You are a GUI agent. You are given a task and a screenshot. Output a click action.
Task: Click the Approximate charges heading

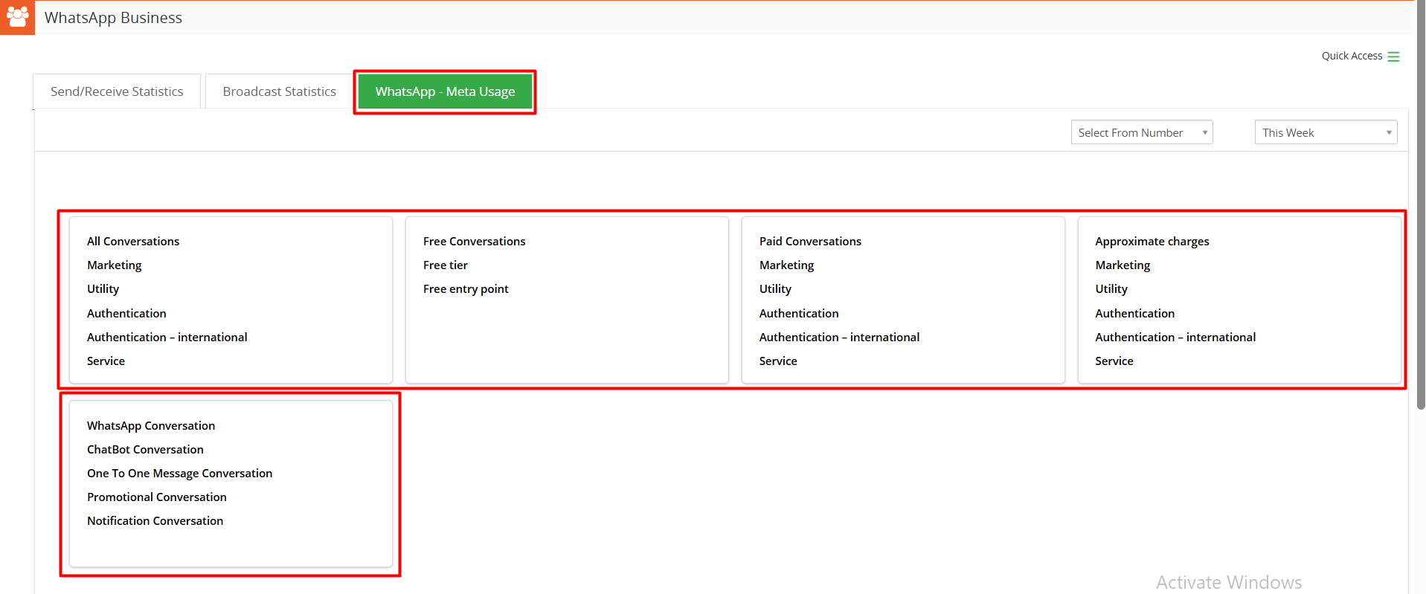1152,242
